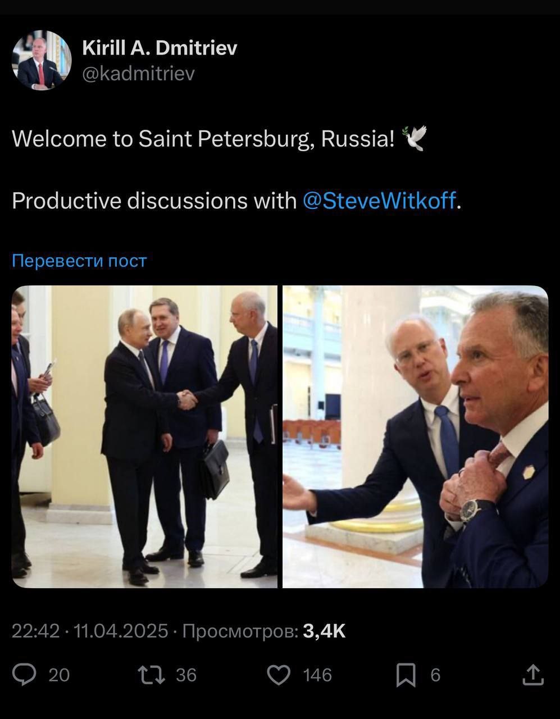Open the share upload icon
560x719 pixels.
pos(533,675)
